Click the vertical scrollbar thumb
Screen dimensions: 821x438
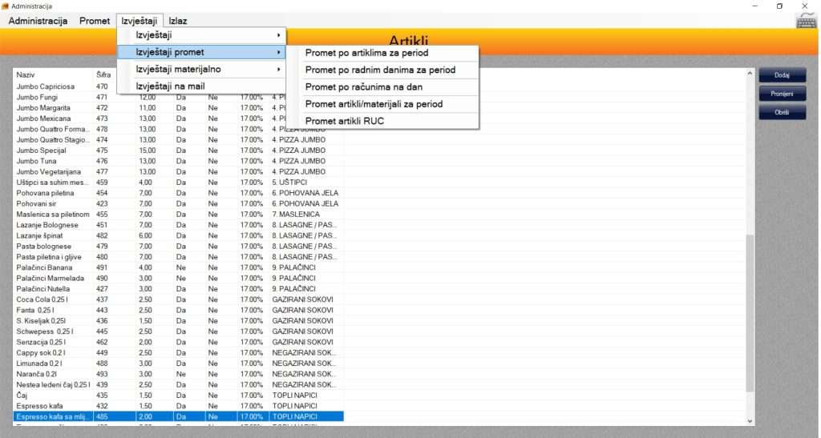(x=750, y=314)
